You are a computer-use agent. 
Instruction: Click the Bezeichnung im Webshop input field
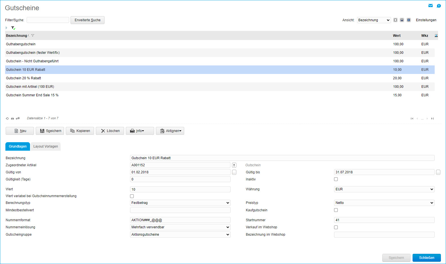tap(384, 235)
